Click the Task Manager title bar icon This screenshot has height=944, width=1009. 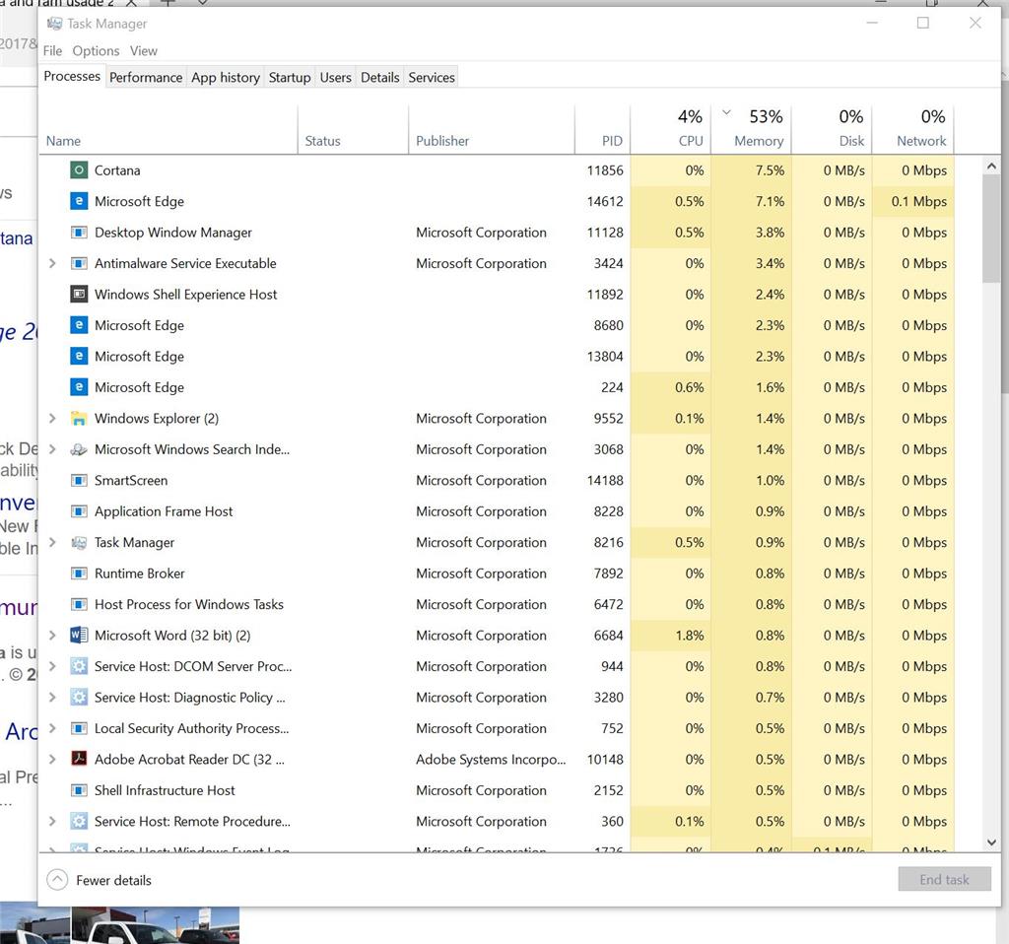(55, 24)
